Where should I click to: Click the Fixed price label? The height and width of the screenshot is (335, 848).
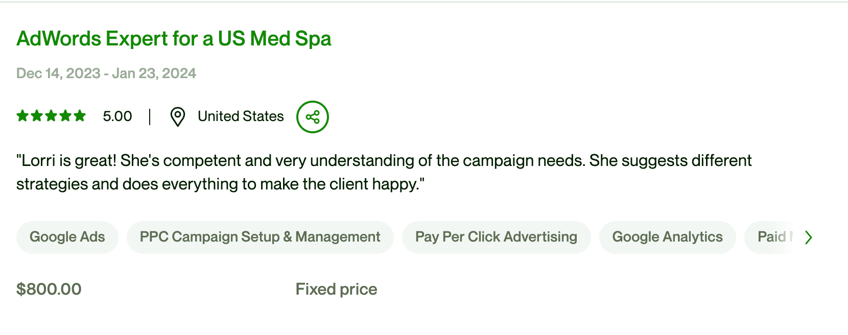[x=336, y=290]
